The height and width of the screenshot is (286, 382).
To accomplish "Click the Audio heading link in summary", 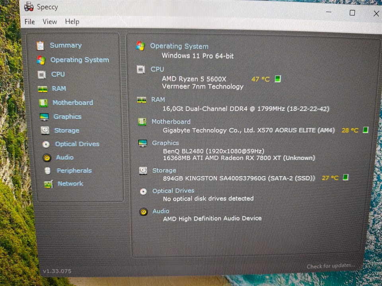I will point(161,211).
